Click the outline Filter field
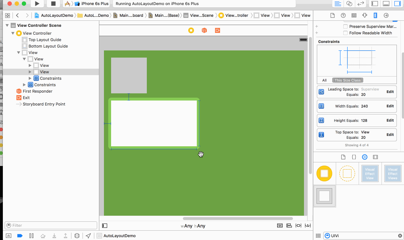 (x=51, y=225)
